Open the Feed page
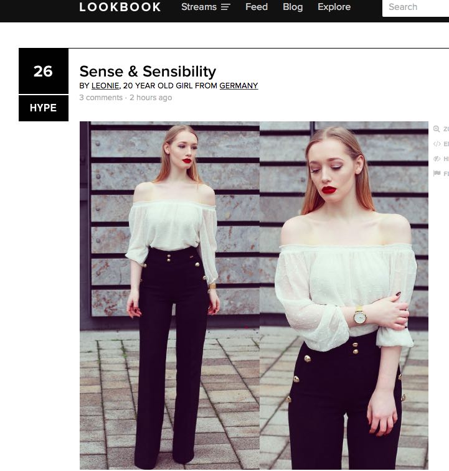Screen dimensions: 449x471 tap(257, 7)
